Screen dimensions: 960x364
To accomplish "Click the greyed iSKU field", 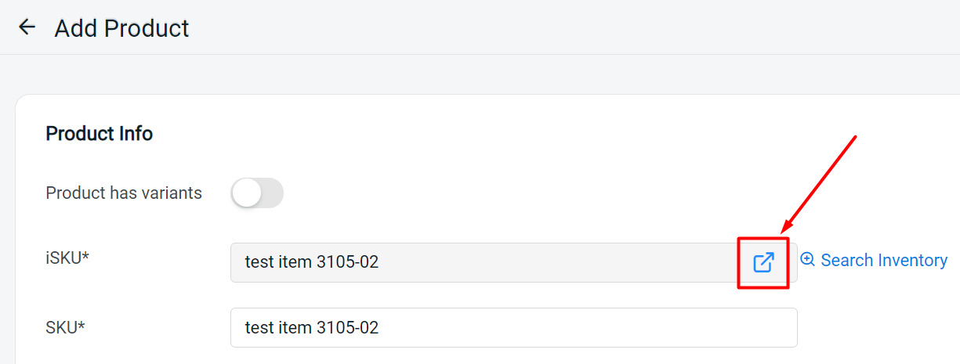I will click(x=549, y=262).
